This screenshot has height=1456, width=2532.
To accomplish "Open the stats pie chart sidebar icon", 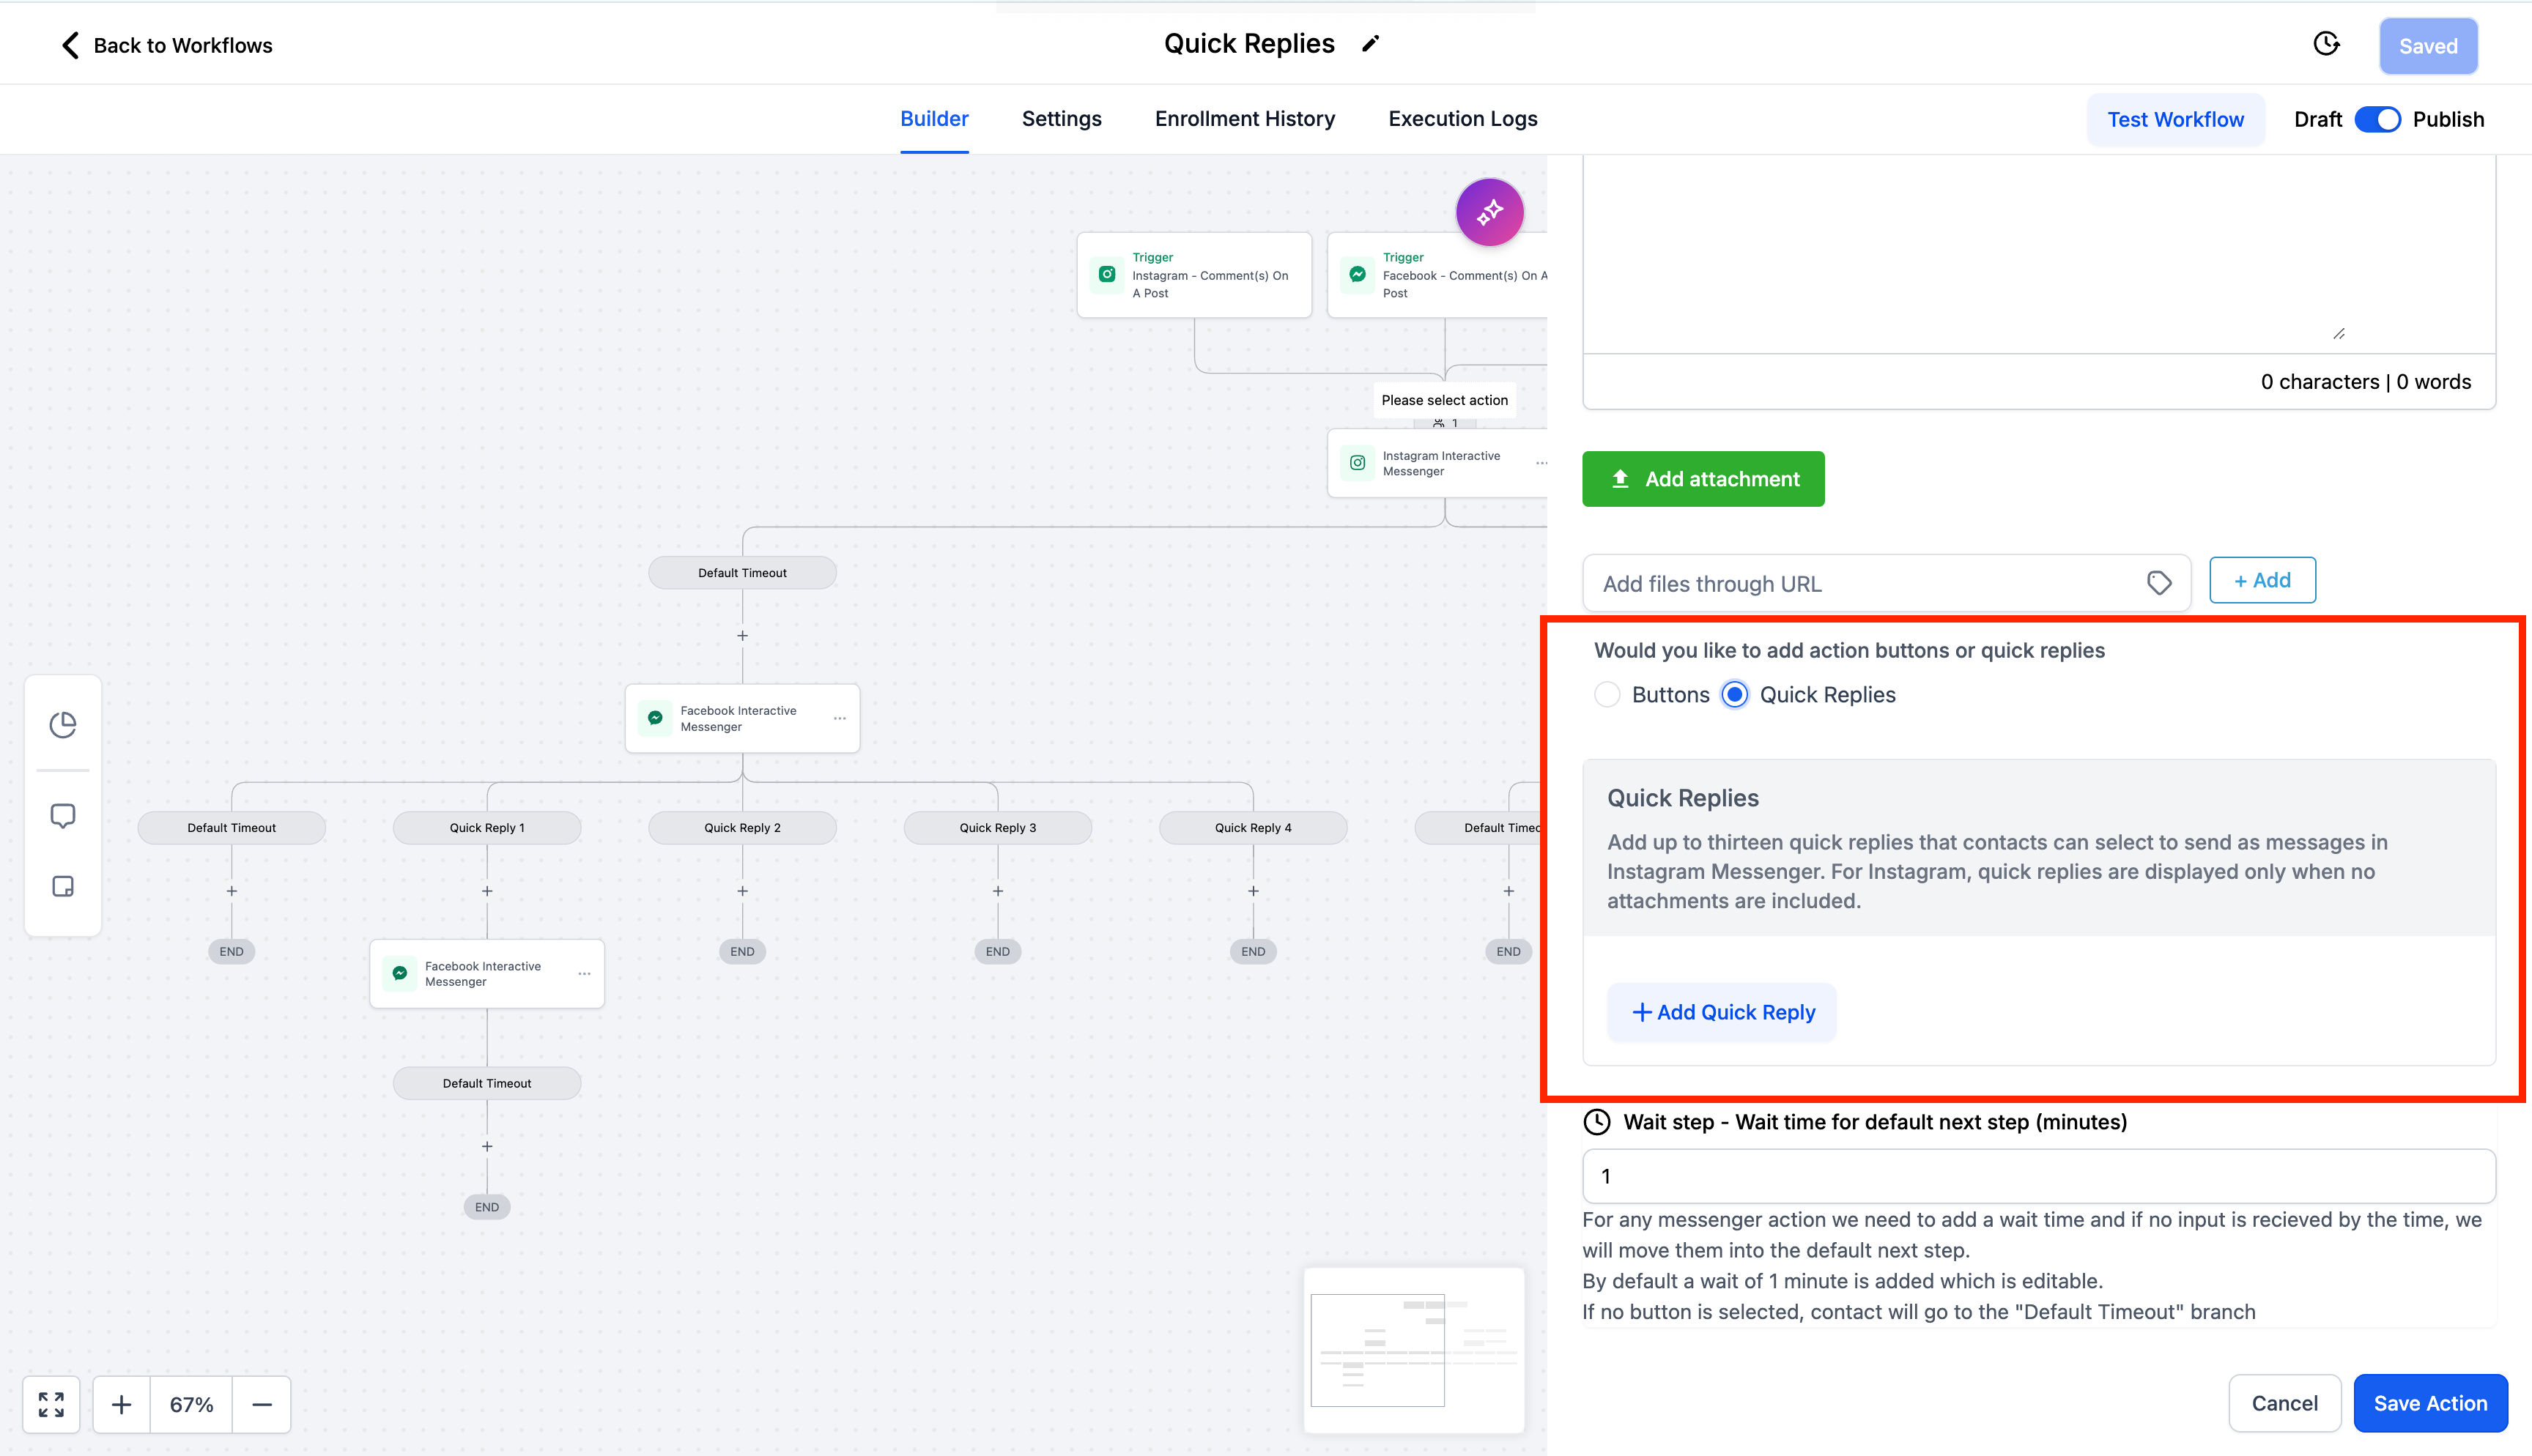I will click(63, 724).
